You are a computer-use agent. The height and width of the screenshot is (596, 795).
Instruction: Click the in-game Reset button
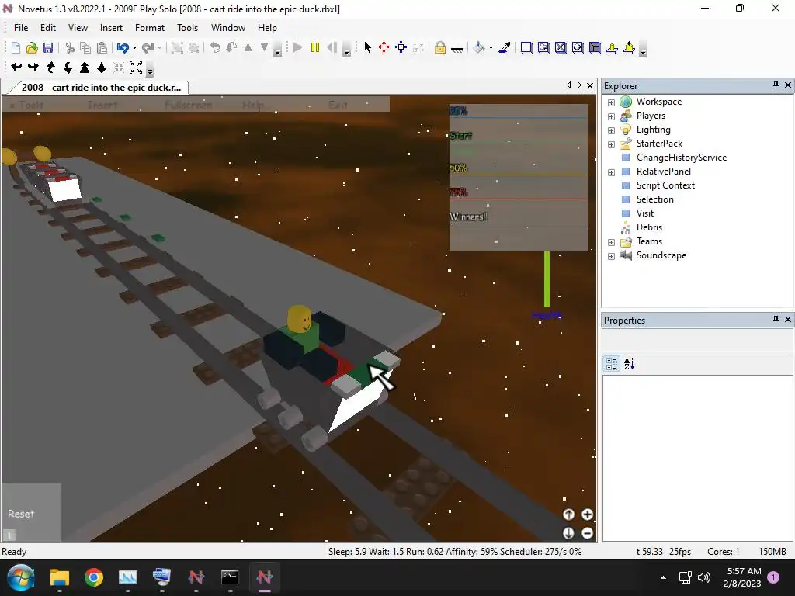(x=21, y=514)
